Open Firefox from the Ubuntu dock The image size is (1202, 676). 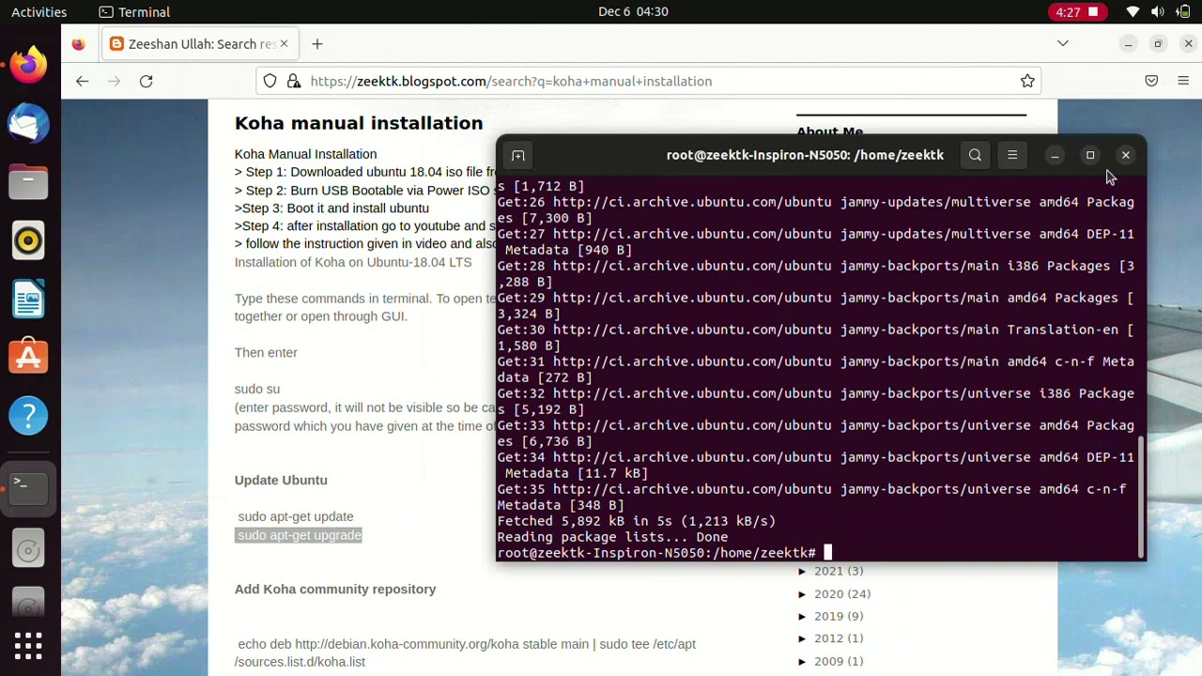[x=28, y=65]
